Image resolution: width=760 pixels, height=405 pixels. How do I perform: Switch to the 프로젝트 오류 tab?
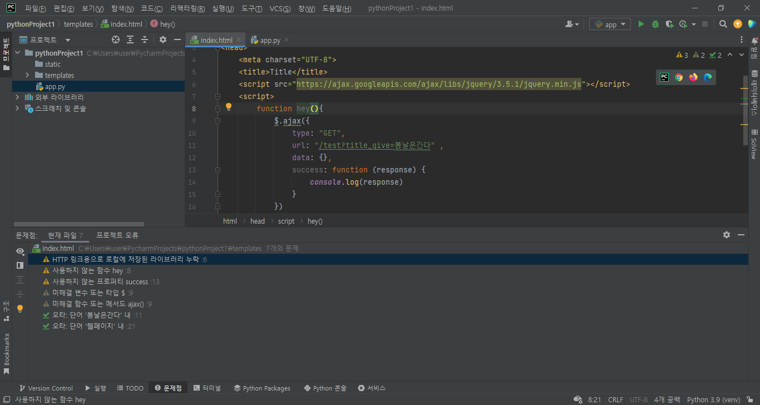(117, 235)
